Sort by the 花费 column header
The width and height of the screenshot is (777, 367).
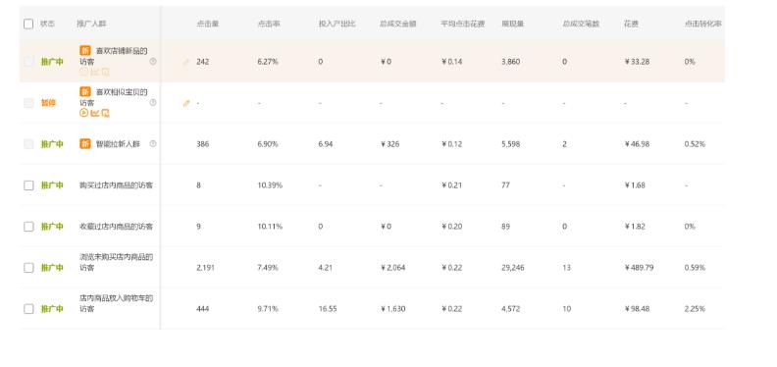click(x=632, y=24)
